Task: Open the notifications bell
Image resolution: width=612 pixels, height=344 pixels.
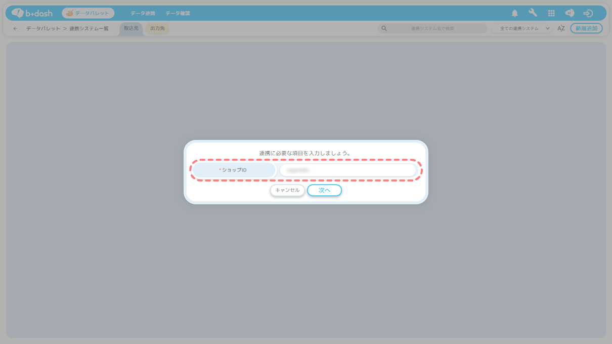Action: 514,13
